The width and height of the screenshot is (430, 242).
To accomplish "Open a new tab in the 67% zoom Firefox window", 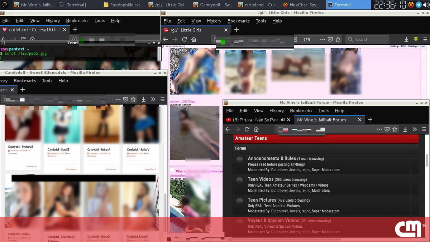I will pyautogui.click(x=236, y=30).
